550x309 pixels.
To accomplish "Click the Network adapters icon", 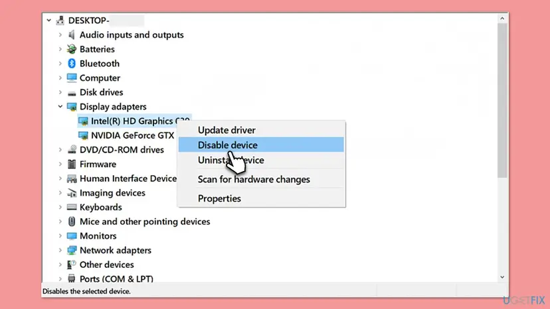I will (x=72, y=250).
